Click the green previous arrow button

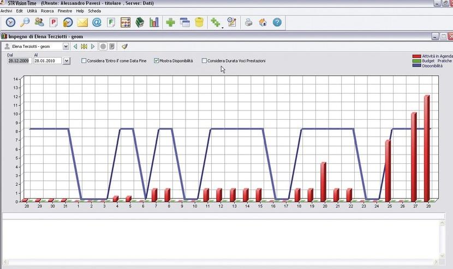75,47
